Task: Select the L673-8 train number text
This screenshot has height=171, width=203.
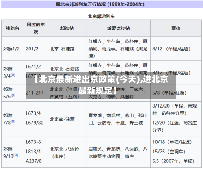Action: (33, 142)
